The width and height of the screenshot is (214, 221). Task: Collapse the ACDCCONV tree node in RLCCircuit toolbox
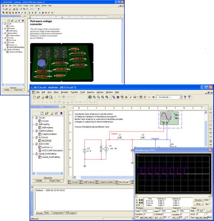pos(34,144)
